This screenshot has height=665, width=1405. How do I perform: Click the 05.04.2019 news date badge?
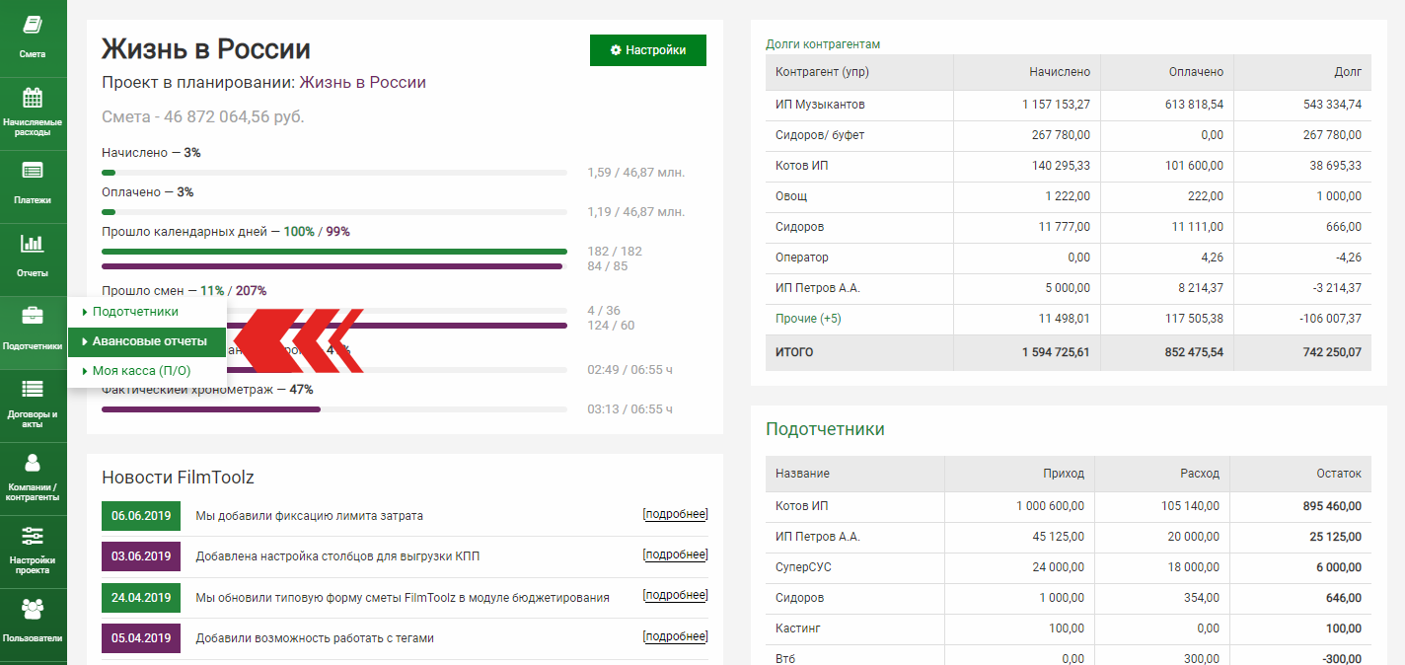click(141, 637)
